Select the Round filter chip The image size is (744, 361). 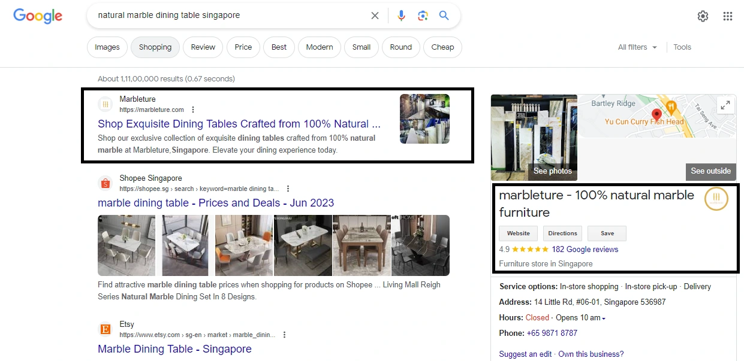401,47
